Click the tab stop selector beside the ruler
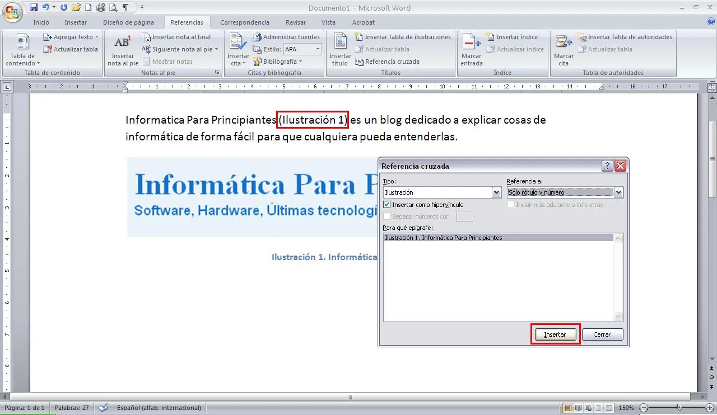Image resolution: width=717 pixels, height=415 pixels. click(x=7, y=87)
